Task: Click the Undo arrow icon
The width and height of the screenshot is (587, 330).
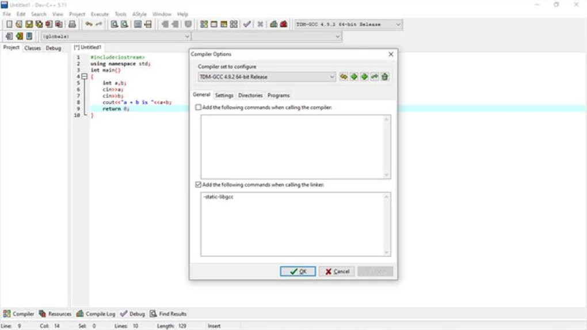Action: click(89, 24)
